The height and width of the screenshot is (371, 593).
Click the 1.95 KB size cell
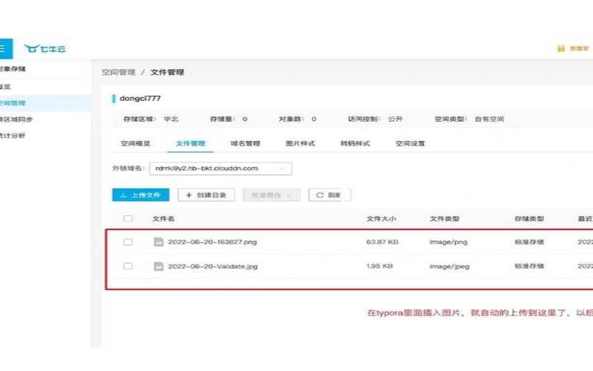pyautogui.click(x=380, y=266)
